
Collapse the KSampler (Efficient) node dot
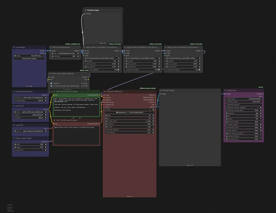coord(105,92)
